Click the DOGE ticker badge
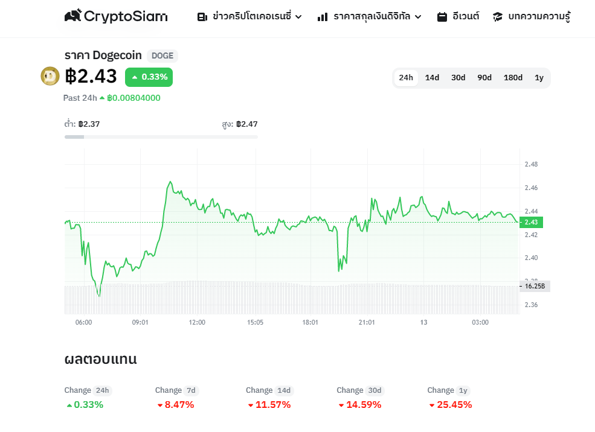The height and width of the screenshot is (432, 595). click(162, 56)
